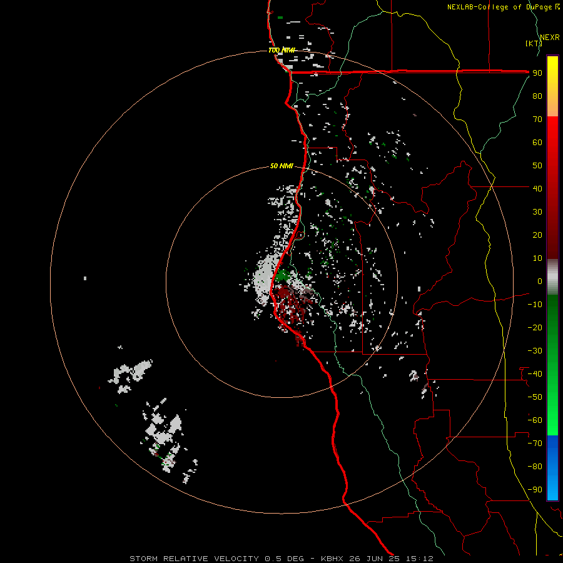Image resolution: width=563 pixels, height=563 pixels.
Task: Click the positive 80 scale value
Action: tap(537, 96)
